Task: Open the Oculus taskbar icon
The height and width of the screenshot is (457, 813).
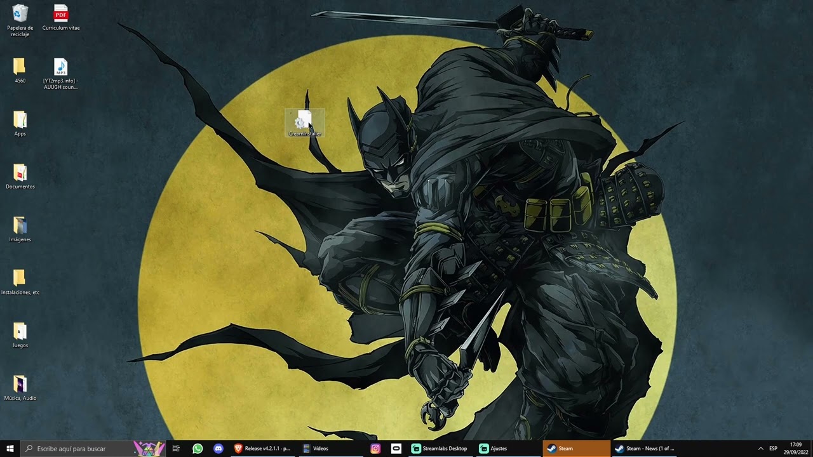Action: coord(396,448)
